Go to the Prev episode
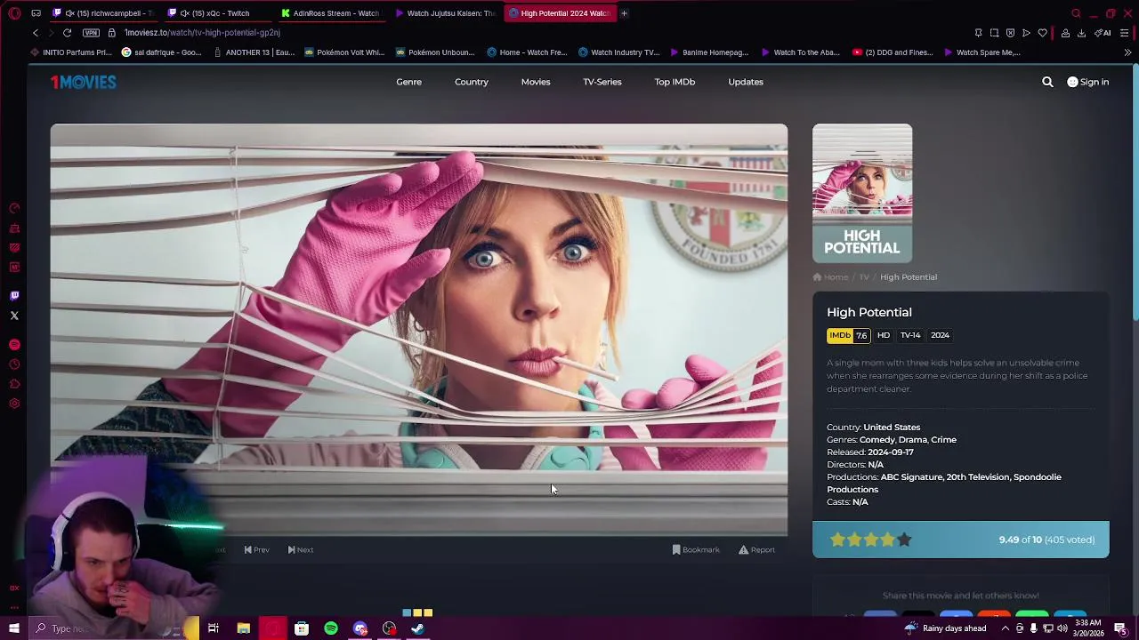1139x640 pixels. (x=256, y=549)
